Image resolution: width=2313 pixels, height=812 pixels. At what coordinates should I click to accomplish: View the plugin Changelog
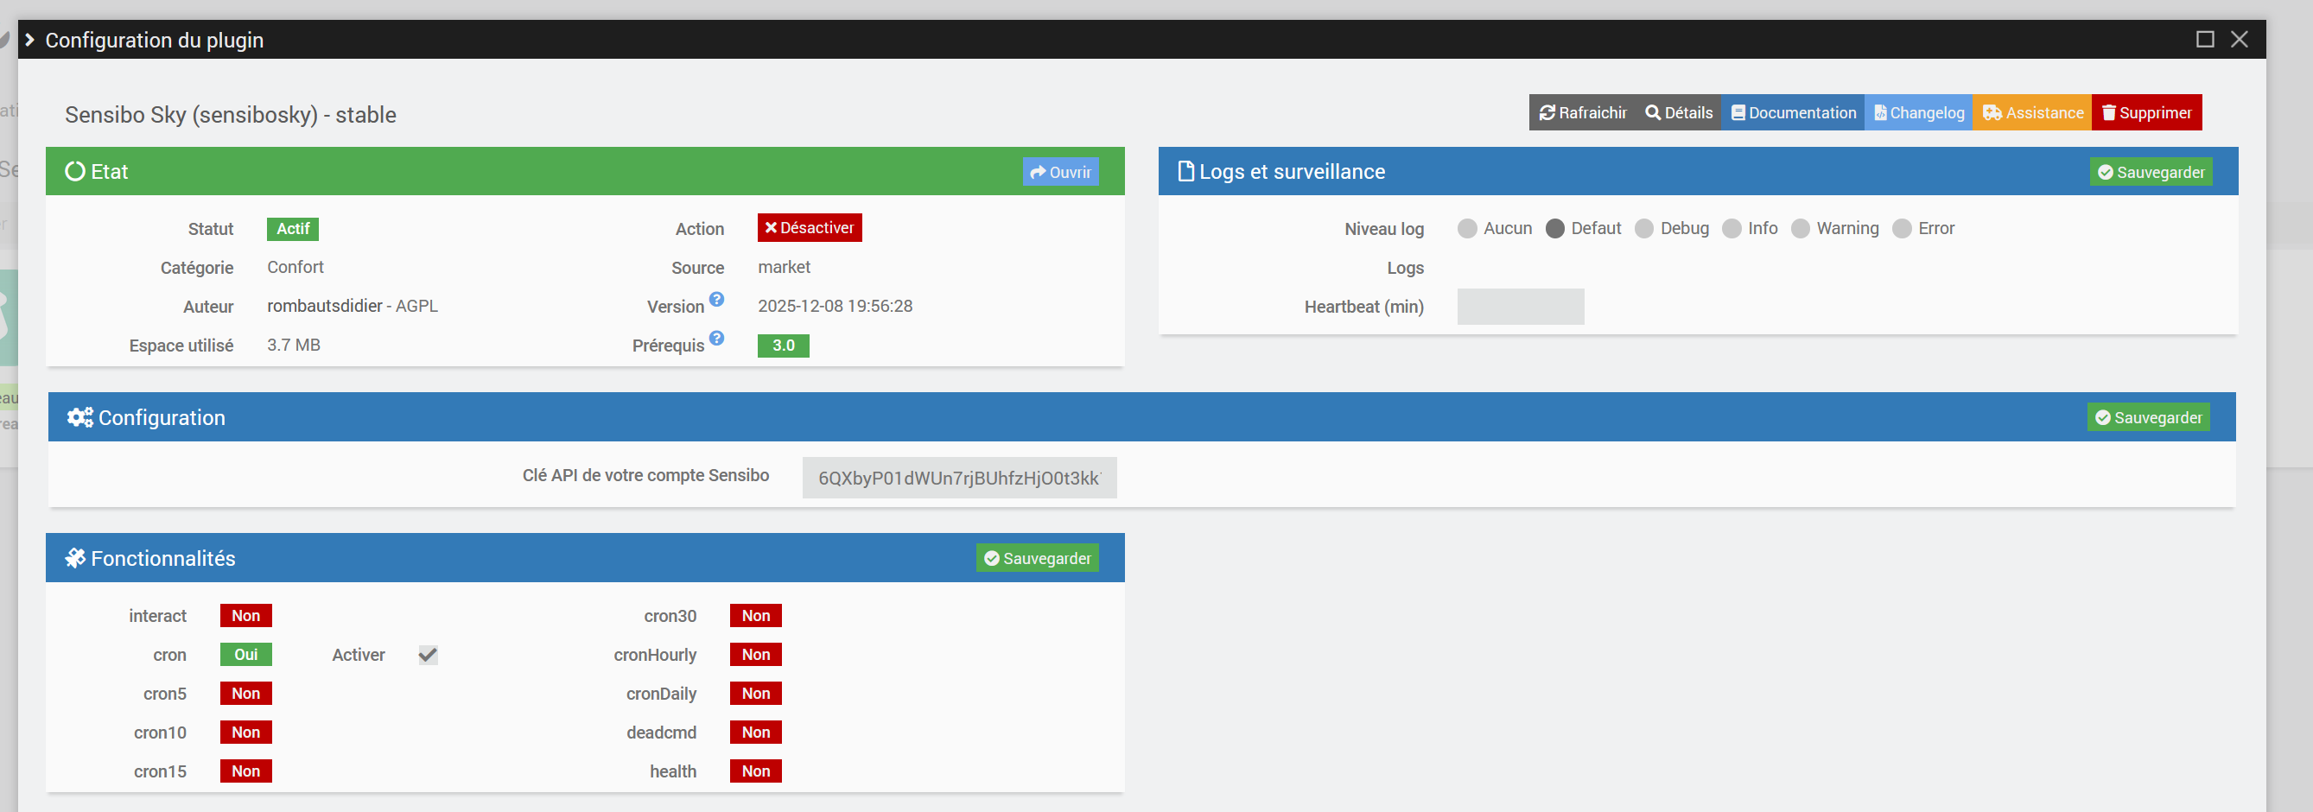(x=1919, y=112)
